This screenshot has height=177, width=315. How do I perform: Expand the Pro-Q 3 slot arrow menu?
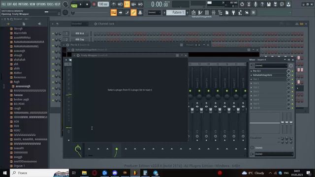[252, 71]
